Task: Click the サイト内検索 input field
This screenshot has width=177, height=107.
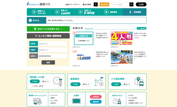Action: pos(121,4)
